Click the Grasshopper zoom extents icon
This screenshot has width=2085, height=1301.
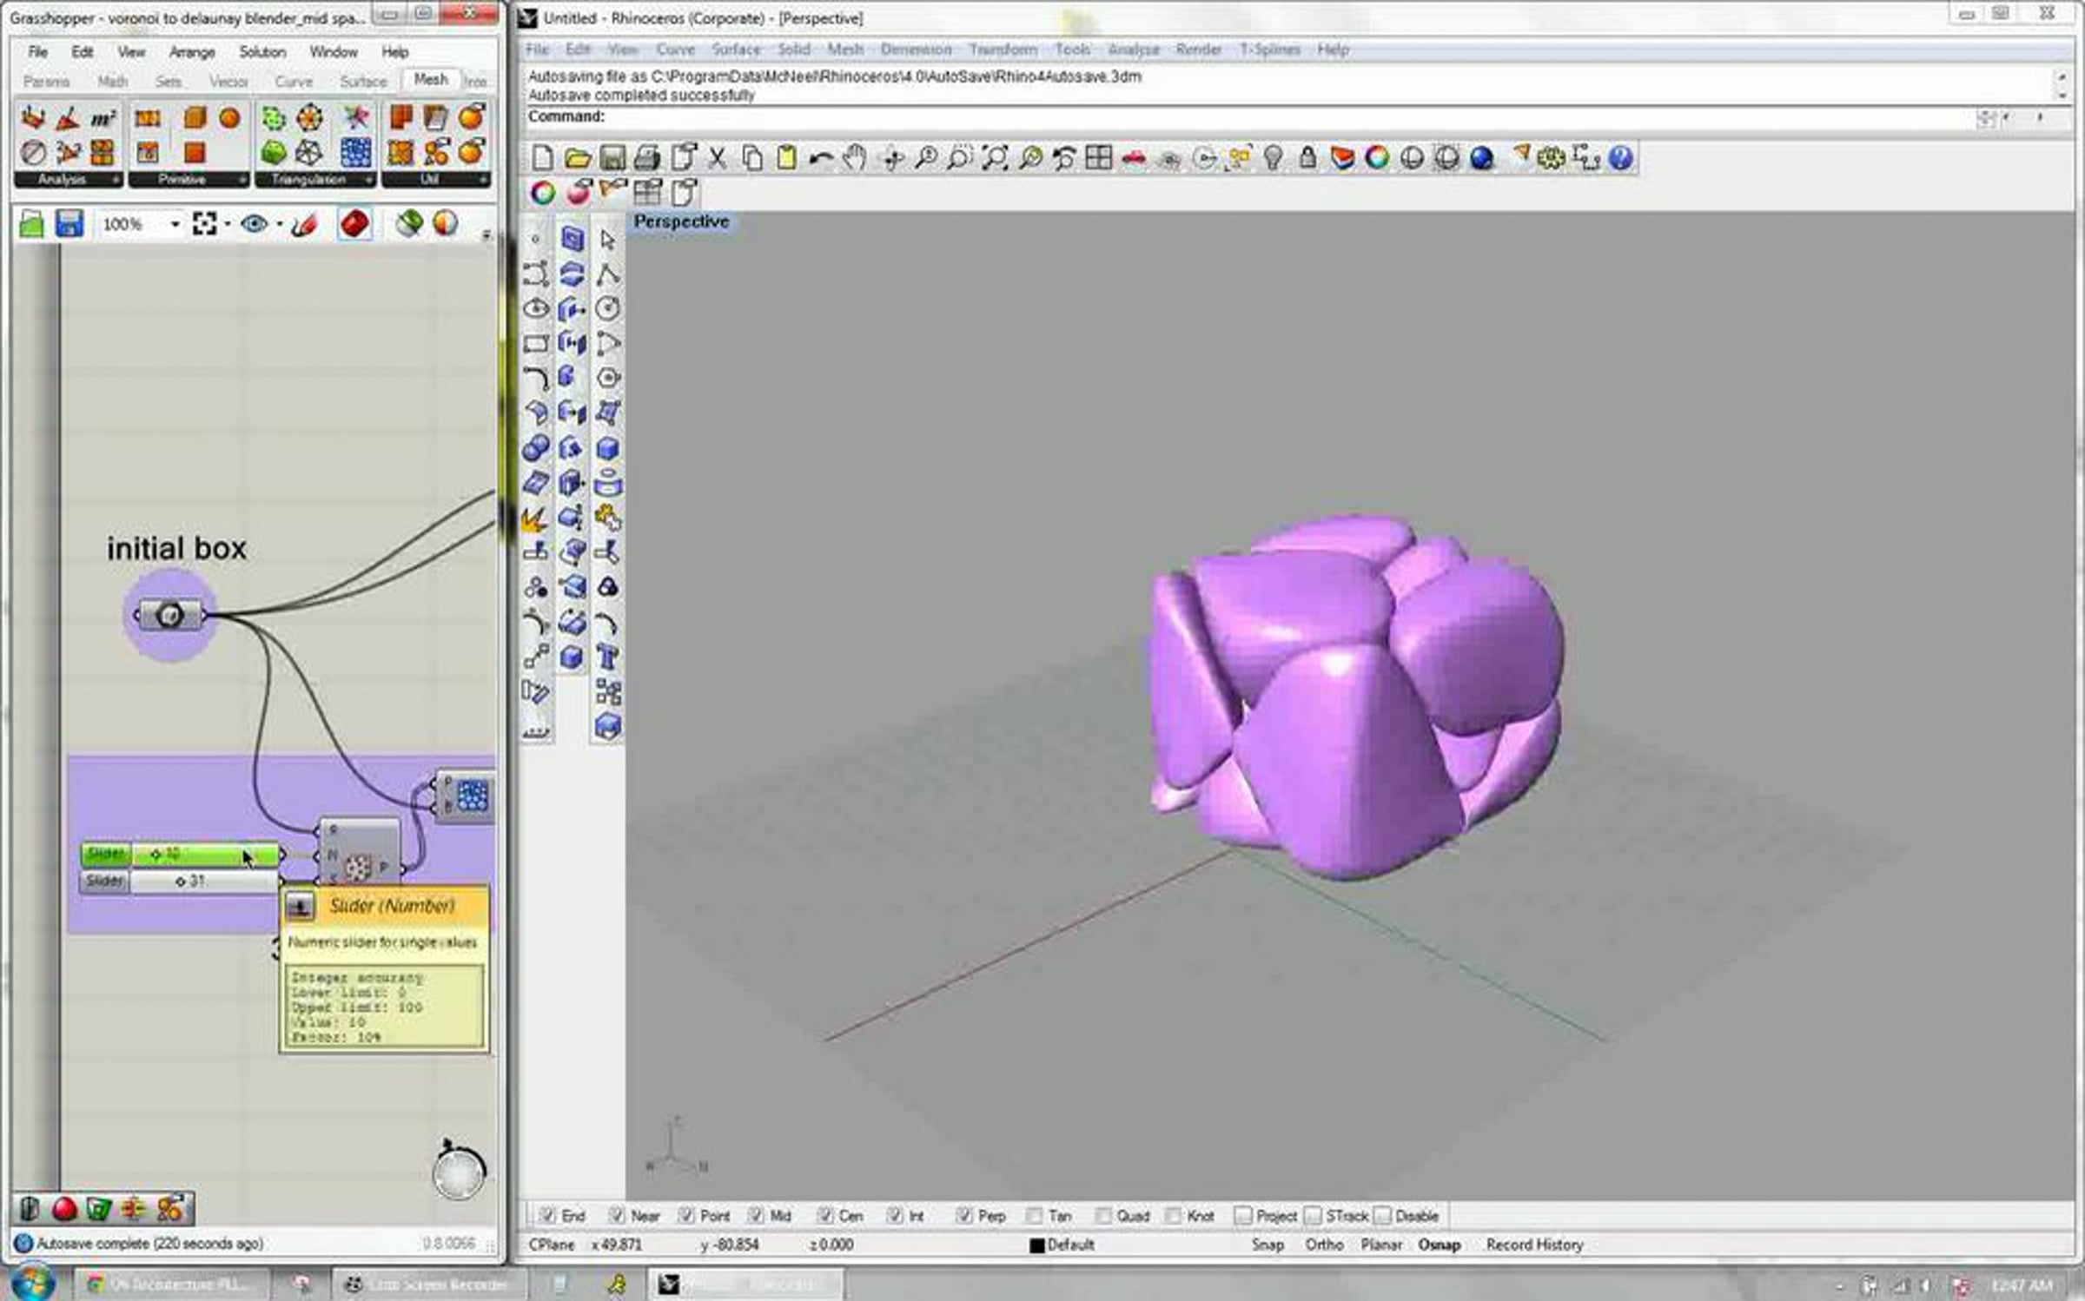pyautogui.click(x=204, y=224)
